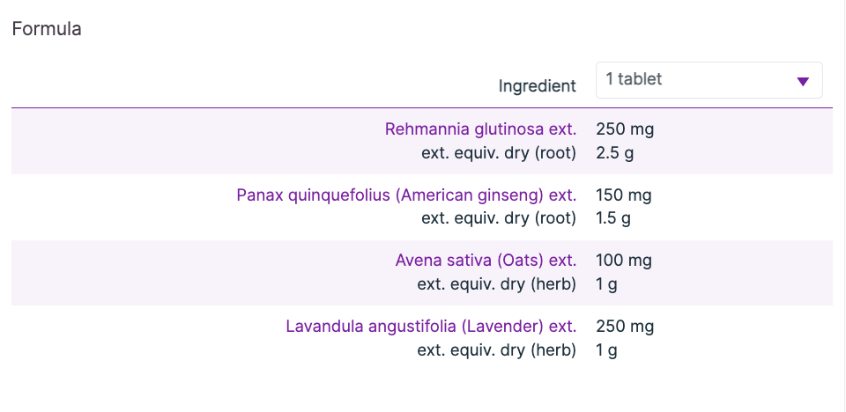Visit the Lavandula angustifolia (Lavender) ext. link
The image size is (846, 412).
tap(431, 327)
